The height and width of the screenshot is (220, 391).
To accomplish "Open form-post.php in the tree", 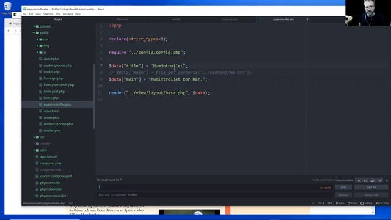I will click(54, 91).
